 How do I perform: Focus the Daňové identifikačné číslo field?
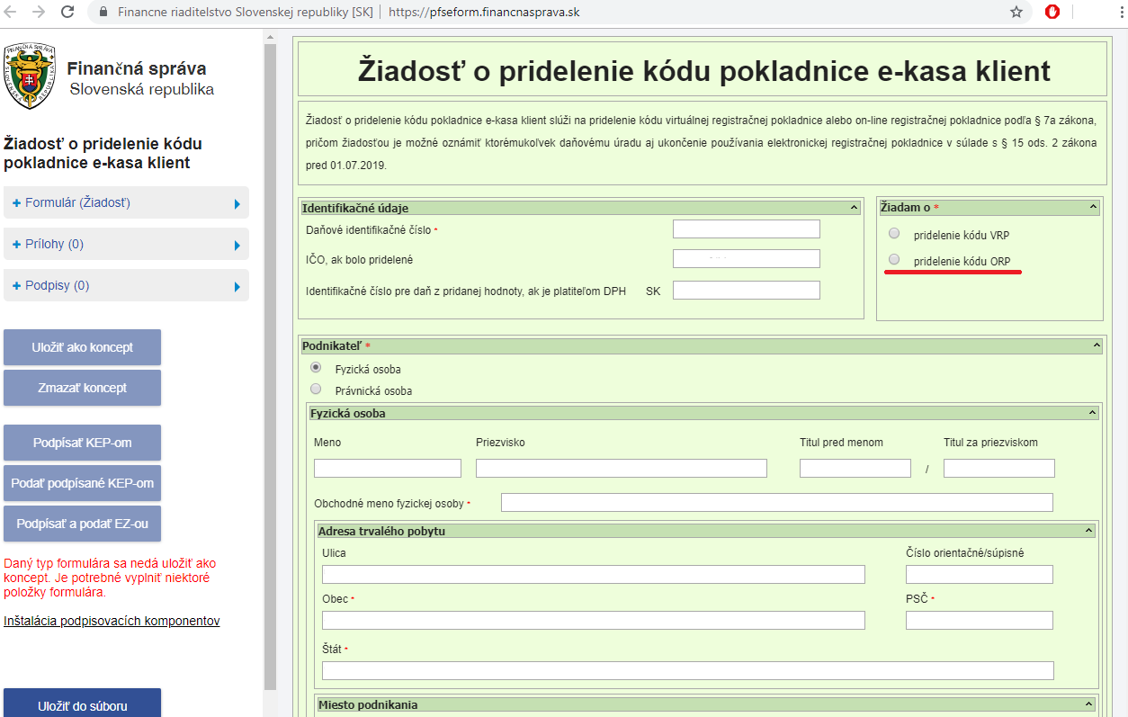[747, 229]
